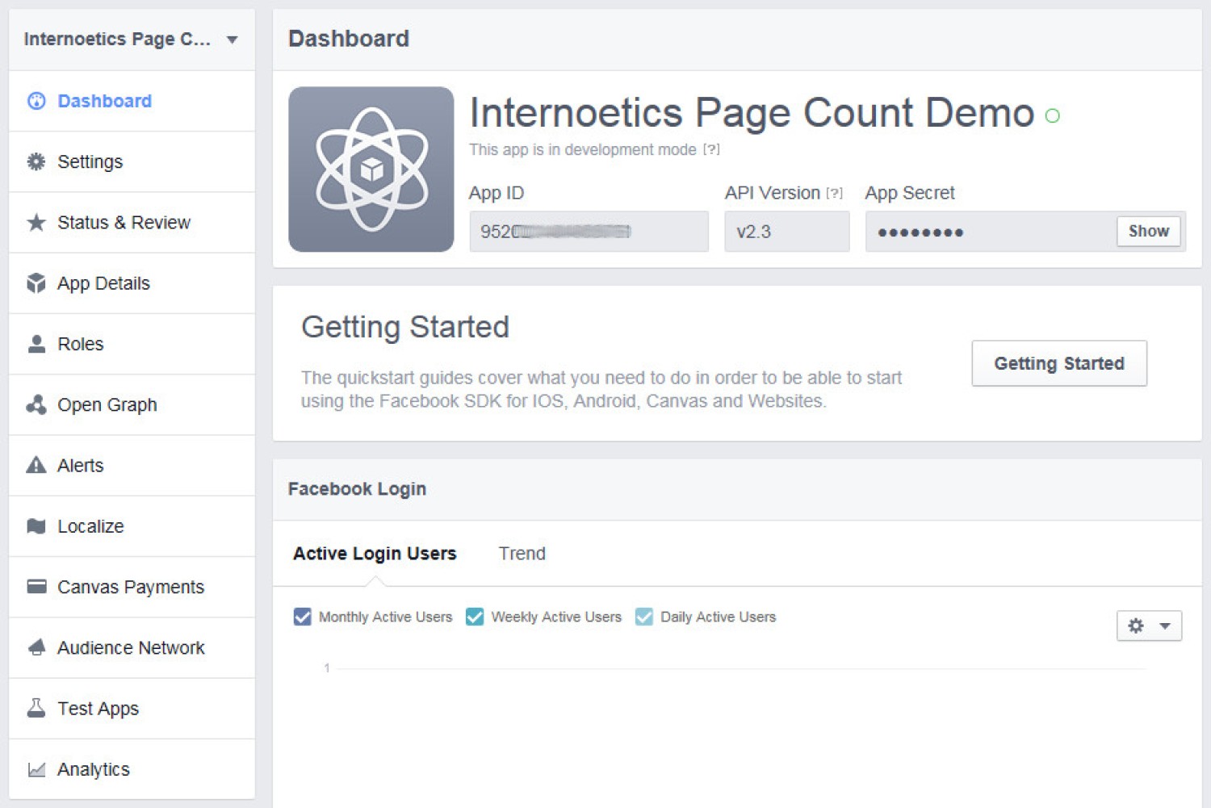Image resolution: width=1211 pixels, height=808 pixels.
Task: Expand the Internoetics Page app switcher dropdown
Action: pos(232,40)
